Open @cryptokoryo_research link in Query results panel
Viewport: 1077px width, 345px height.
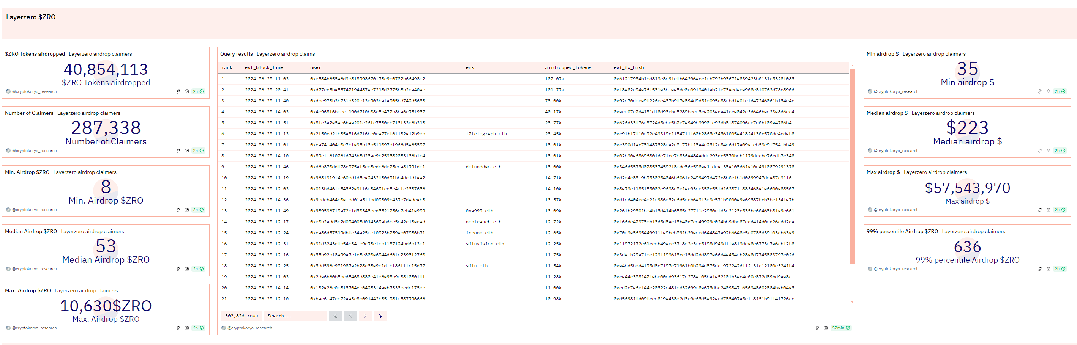click(250, 328)
